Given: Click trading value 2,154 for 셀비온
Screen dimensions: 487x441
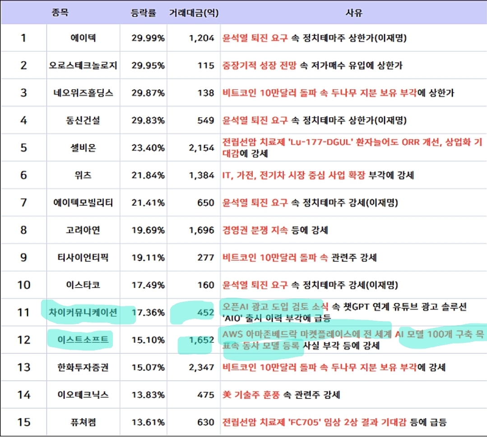Looking at the screenshot, I should [202, 148].
